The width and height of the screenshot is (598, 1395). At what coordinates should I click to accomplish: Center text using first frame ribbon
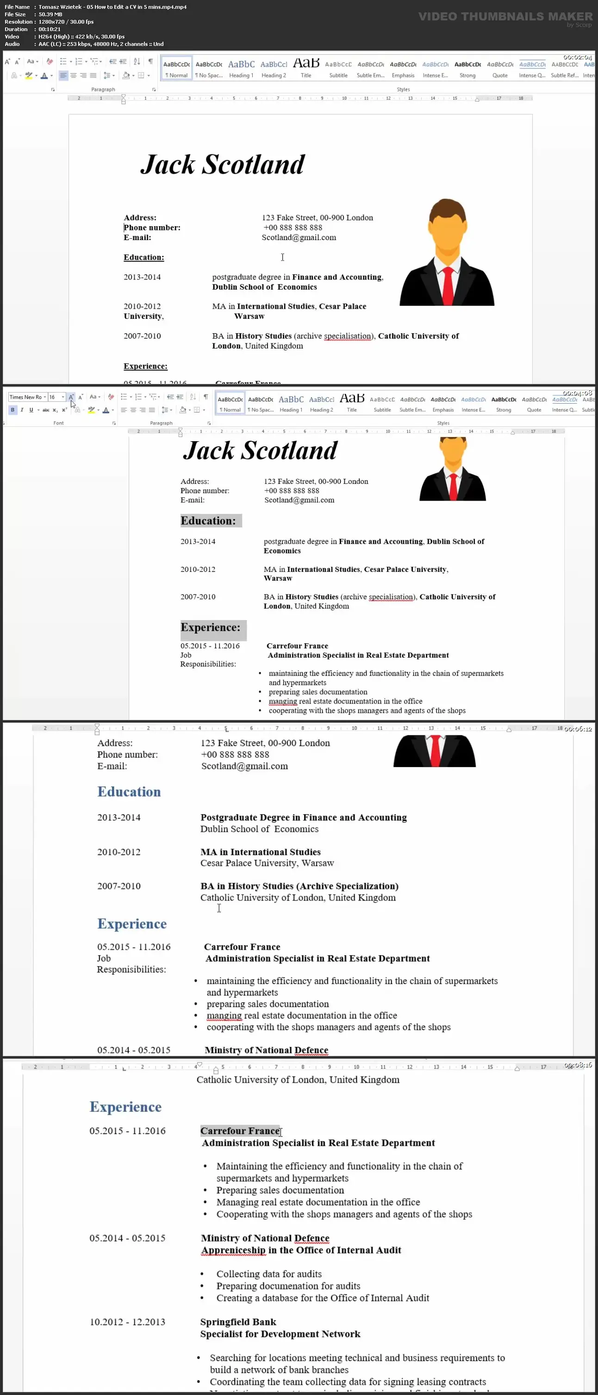click(74, 75)
